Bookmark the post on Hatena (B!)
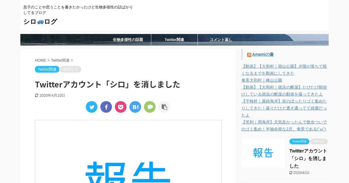Image resolution: width=349 pixels, height=183 pixels. tap(135, 107)
